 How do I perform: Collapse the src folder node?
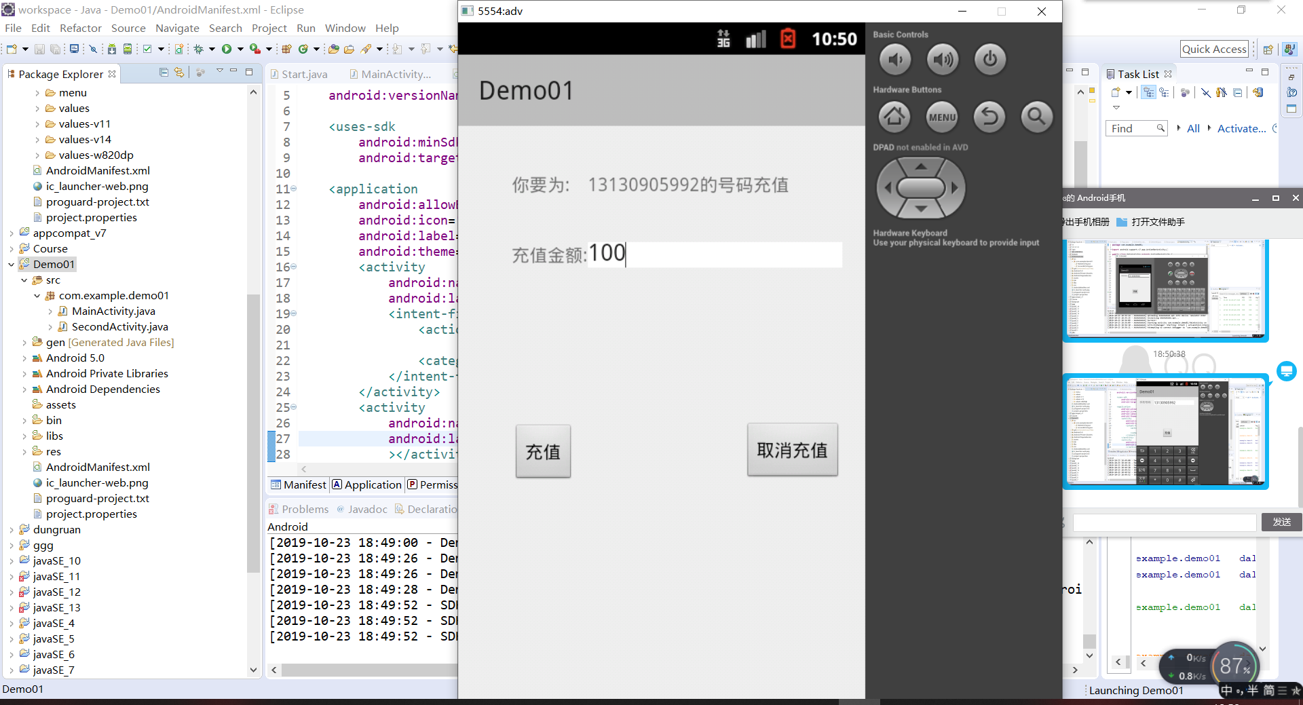(24, 280)
